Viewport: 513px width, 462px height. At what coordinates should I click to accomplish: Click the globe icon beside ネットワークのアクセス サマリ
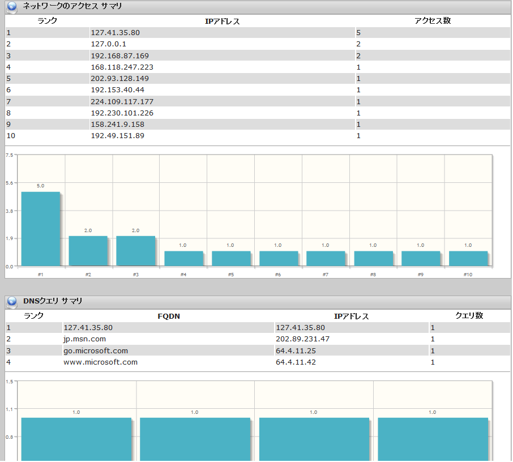click(x=12, y=7)
